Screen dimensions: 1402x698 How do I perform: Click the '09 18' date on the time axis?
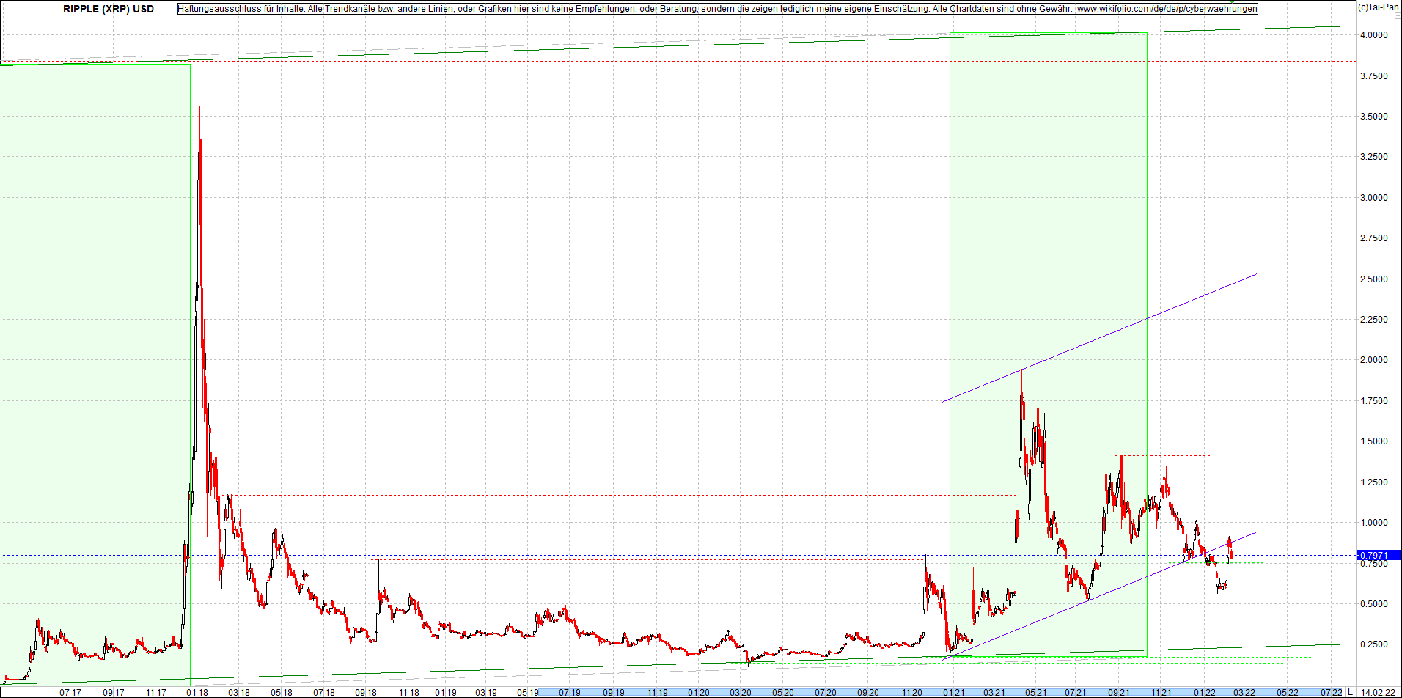[366, 692]
